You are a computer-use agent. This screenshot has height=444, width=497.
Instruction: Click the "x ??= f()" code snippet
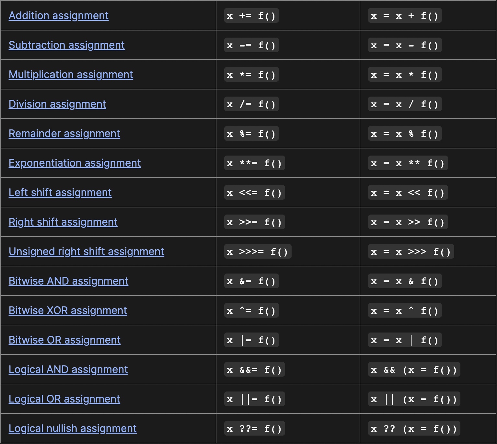pos(254,428)
